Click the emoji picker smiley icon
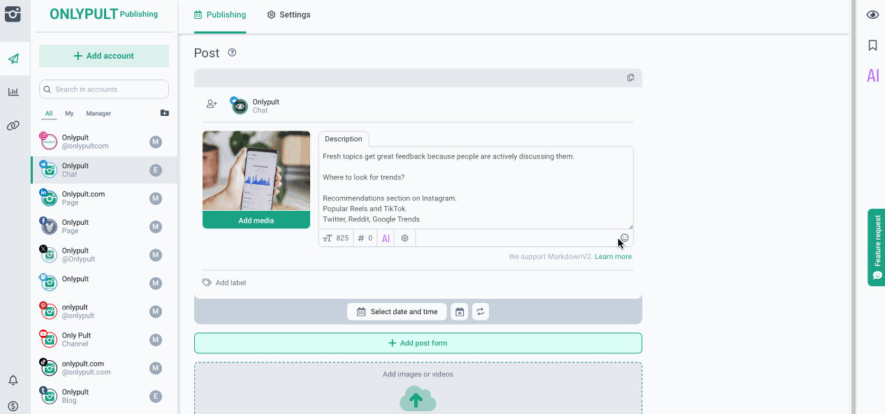 click(x=624, y=238)
